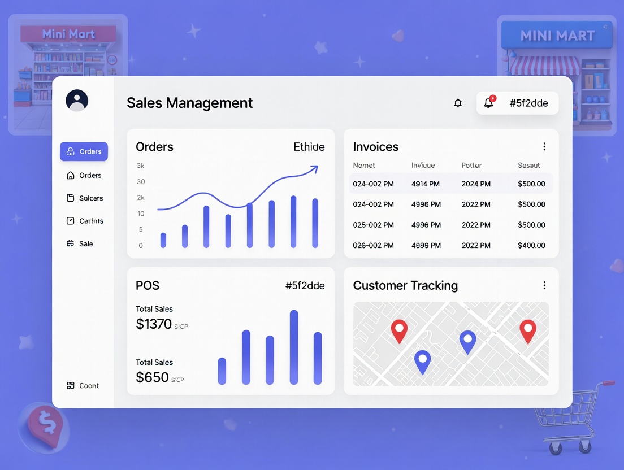Click the Solcers sidebar icon
The width and height of the screenshot is (624, 470).
[x=71, y=198]
